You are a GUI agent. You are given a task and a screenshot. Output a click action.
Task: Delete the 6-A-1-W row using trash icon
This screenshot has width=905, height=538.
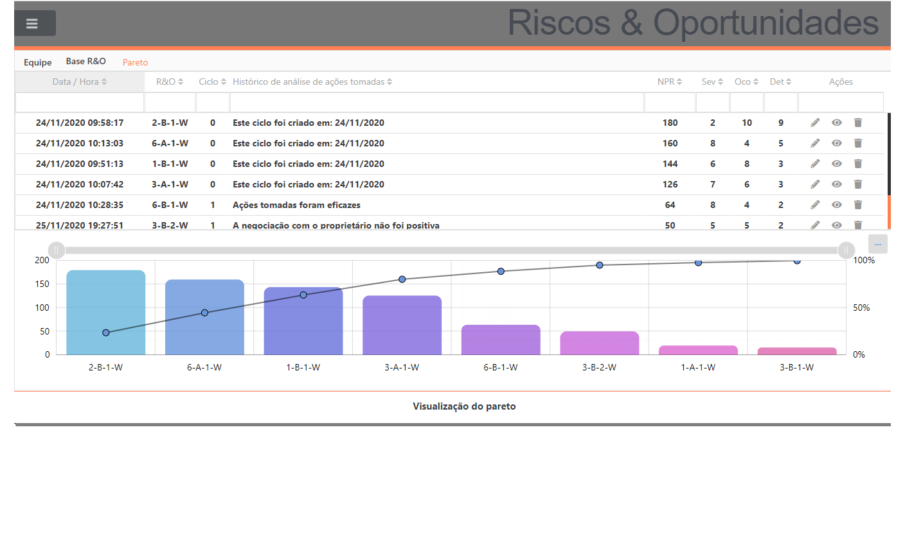[857, 143]
